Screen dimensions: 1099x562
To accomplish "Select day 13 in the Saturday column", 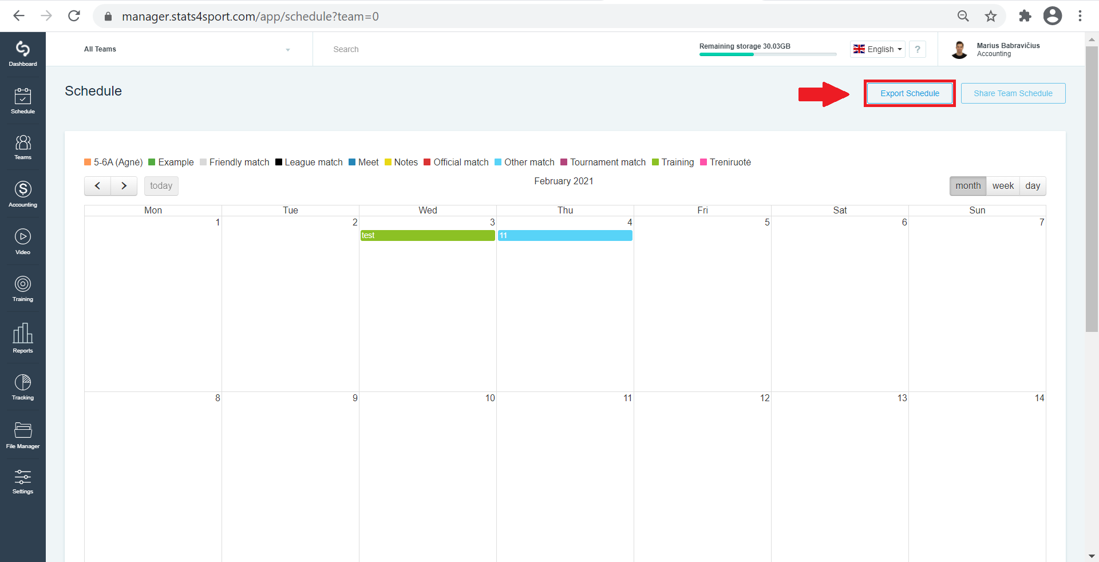I will pyautogui.click(x=902, y=398).
